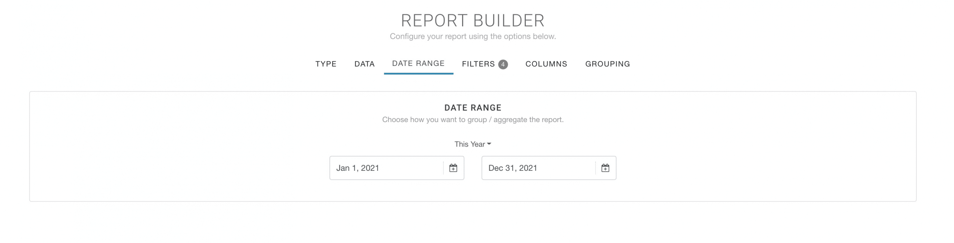Viewport: 954px width, 243px height.
Task: Open the start date calendar picker icon
Action: [453, 168]
